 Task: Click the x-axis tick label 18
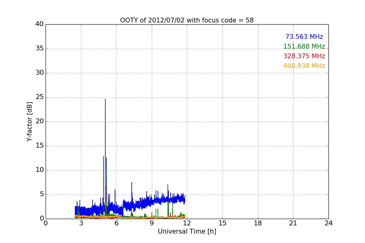click(258, 223)
